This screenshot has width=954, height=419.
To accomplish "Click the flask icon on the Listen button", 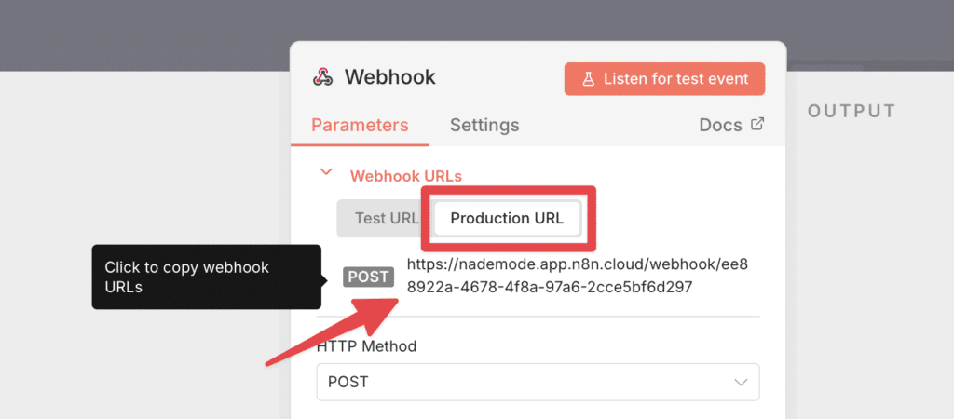I will tap(589, 79).
